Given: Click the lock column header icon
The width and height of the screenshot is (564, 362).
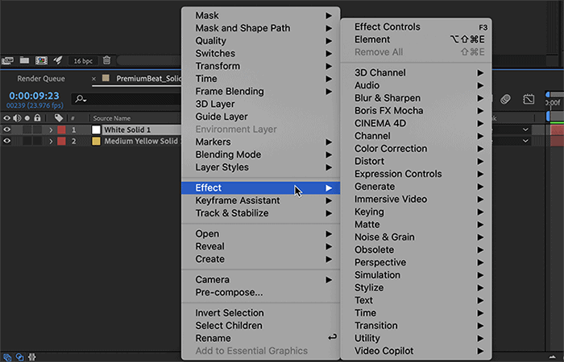Looking at the screenshot, I should 37,117.
